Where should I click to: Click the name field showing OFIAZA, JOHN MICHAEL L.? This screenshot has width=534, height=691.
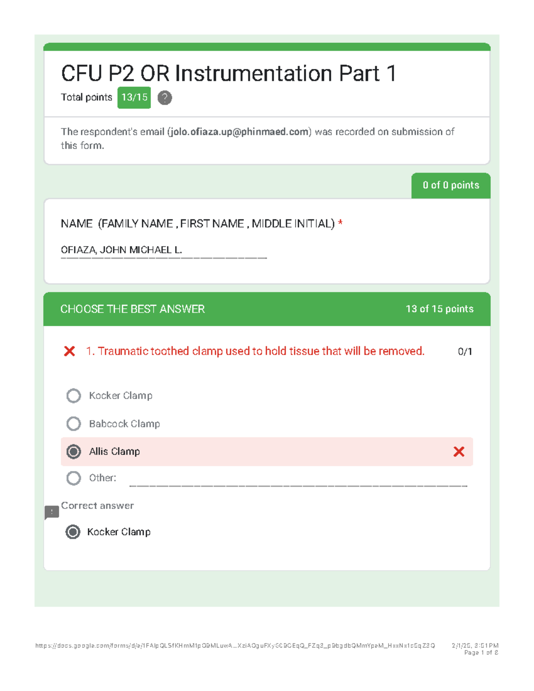pyautogui.click(x=163, y=250)
